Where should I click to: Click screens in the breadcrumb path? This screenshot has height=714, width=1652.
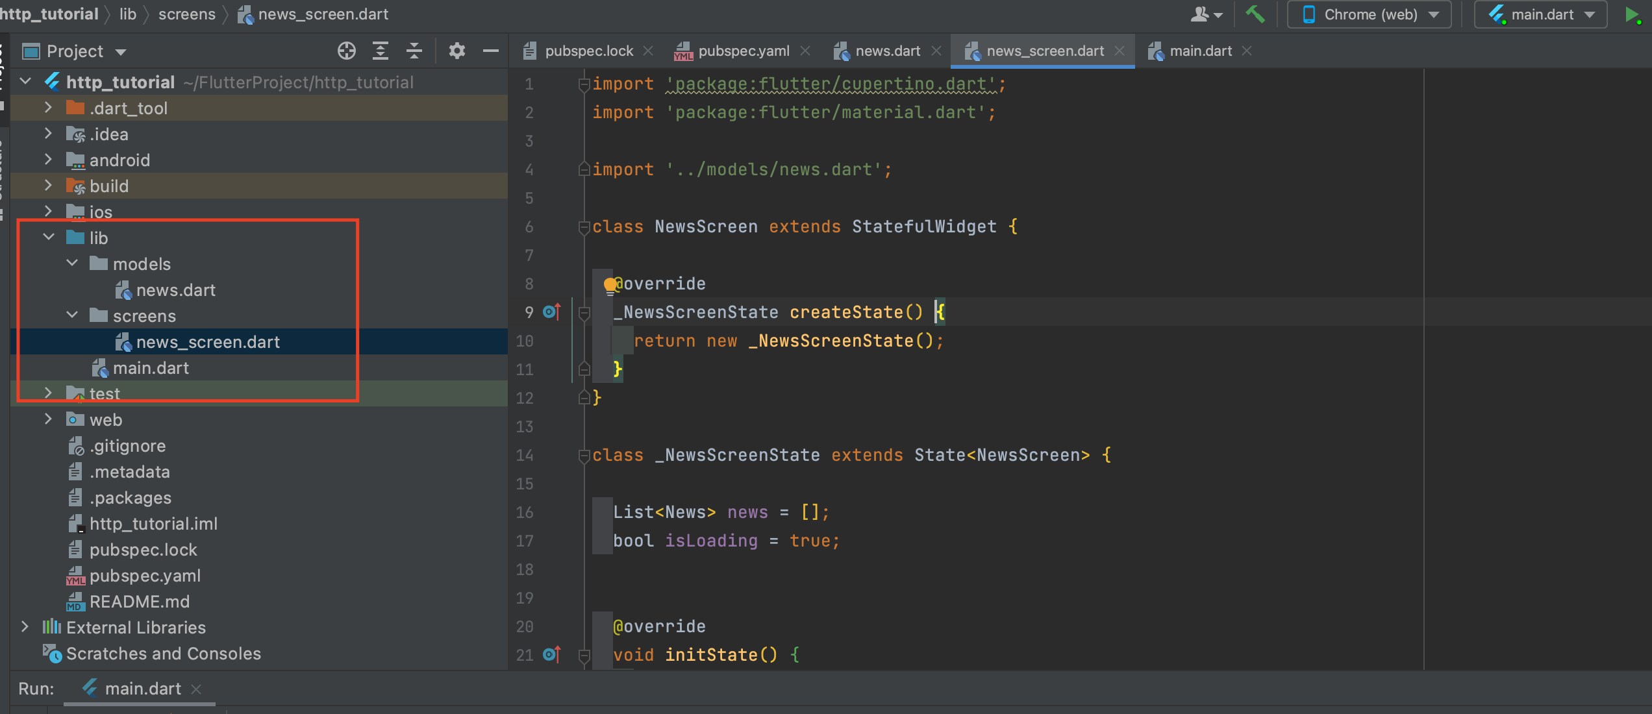187,14
